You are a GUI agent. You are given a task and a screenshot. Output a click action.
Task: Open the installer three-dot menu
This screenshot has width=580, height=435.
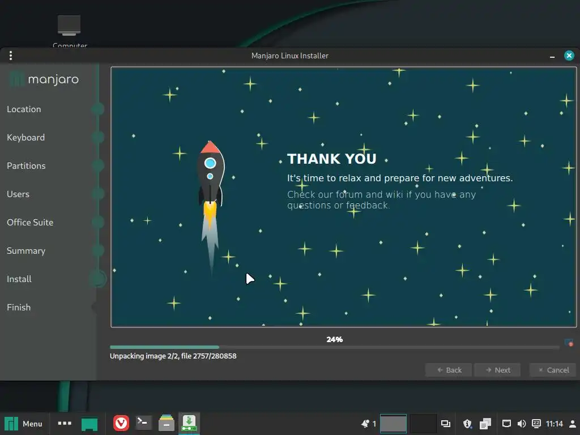[x=11, y=56]
